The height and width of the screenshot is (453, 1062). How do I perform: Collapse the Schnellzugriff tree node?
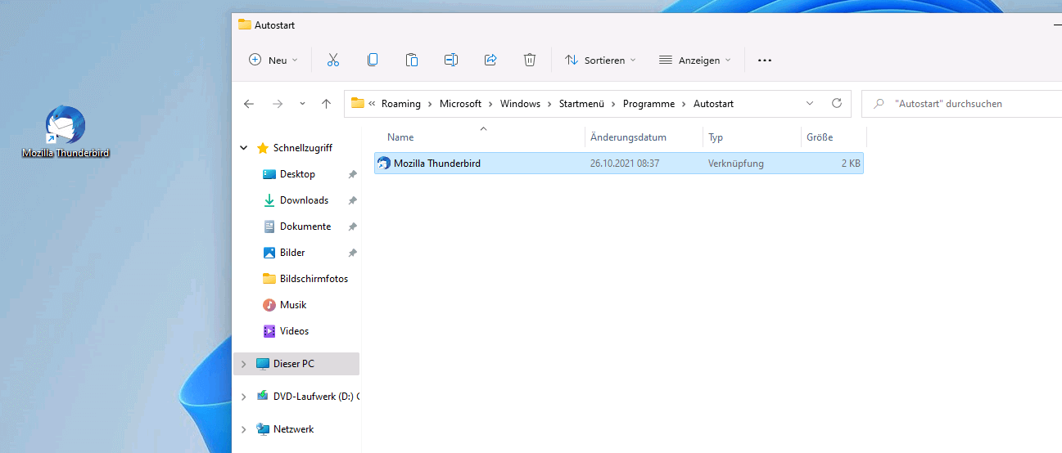(243, 148)
